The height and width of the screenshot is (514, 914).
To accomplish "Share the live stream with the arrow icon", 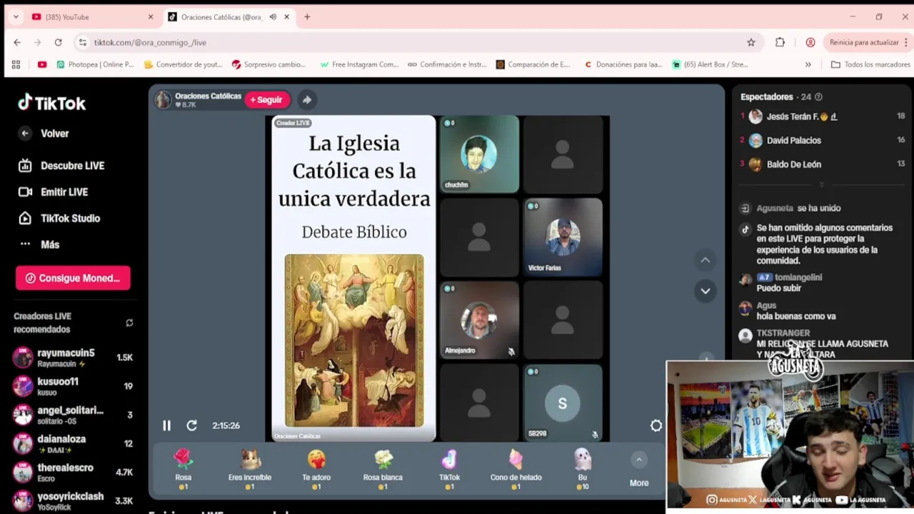I will [306, 100].
